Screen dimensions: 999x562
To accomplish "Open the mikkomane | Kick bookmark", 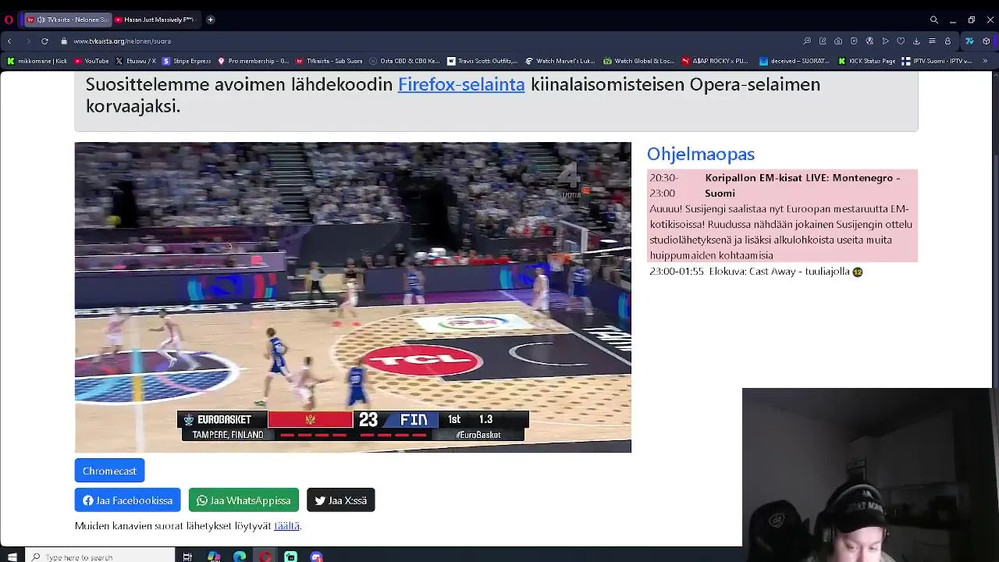I will click(37, 61).
